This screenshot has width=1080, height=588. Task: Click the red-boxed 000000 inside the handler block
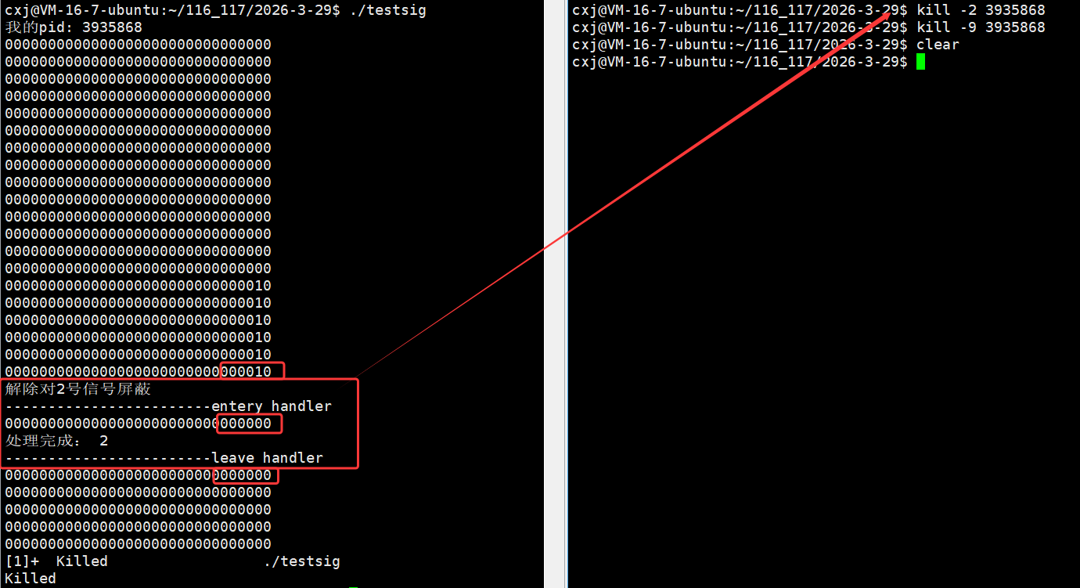coord(250,424)
